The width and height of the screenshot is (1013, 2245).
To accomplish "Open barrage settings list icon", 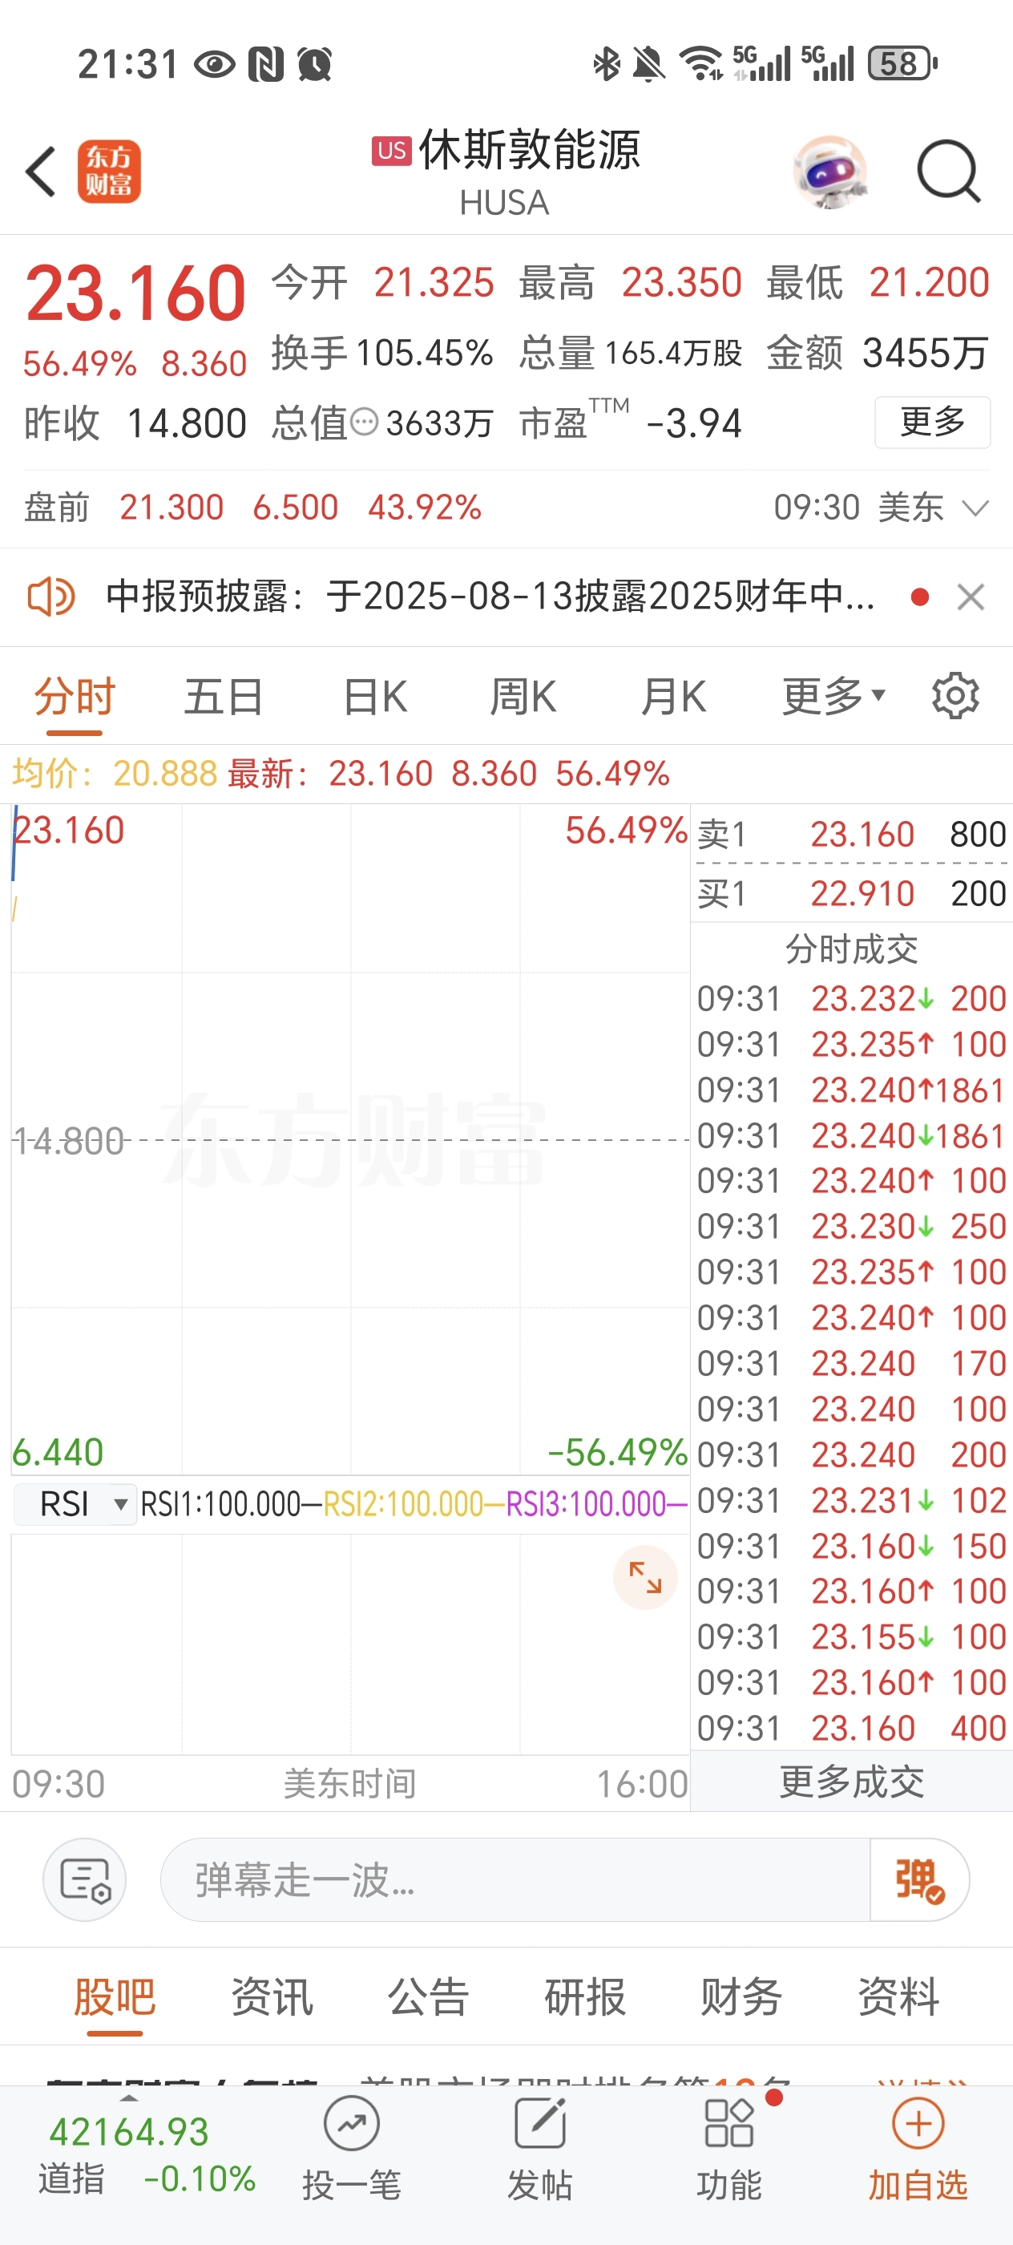I will coord(84,1880).
